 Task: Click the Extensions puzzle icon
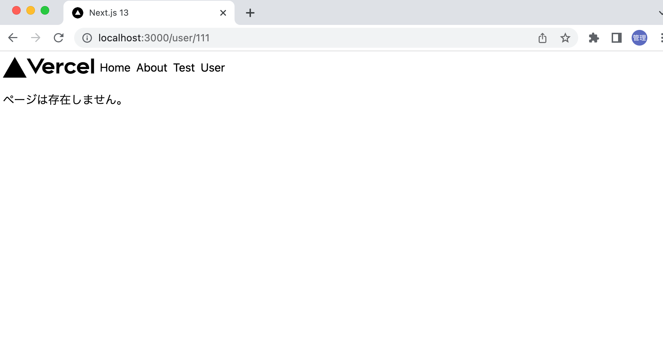click(594, 38)
